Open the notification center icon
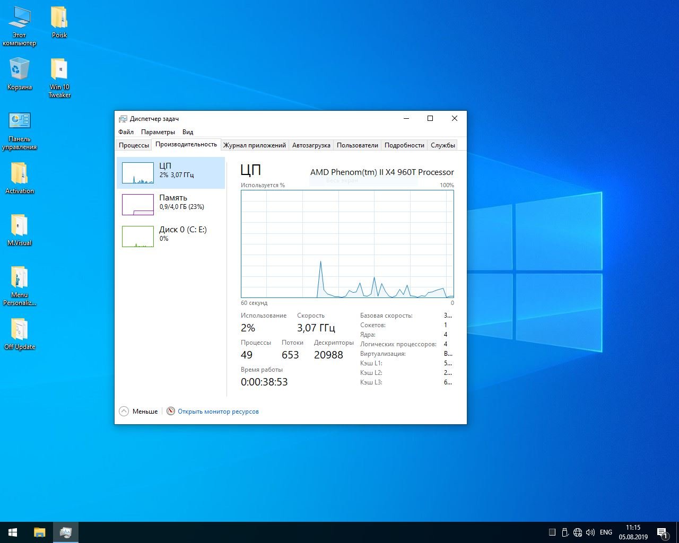This screenshot has width=679, height=543. coord(662,532)
